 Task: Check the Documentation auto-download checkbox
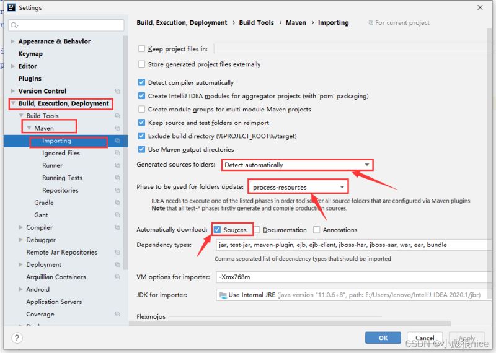tap(257, 229)
